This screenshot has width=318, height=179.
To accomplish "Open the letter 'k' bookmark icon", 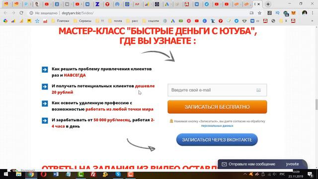I will (213, 21).
